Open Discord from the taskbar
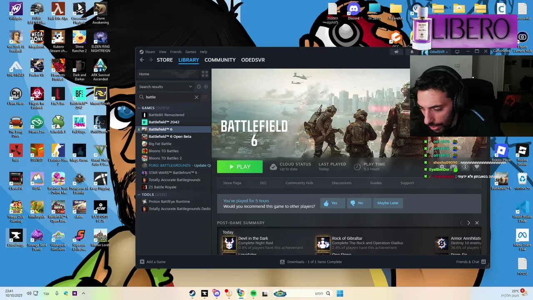533x300 pixels. (x=217, y=293)
